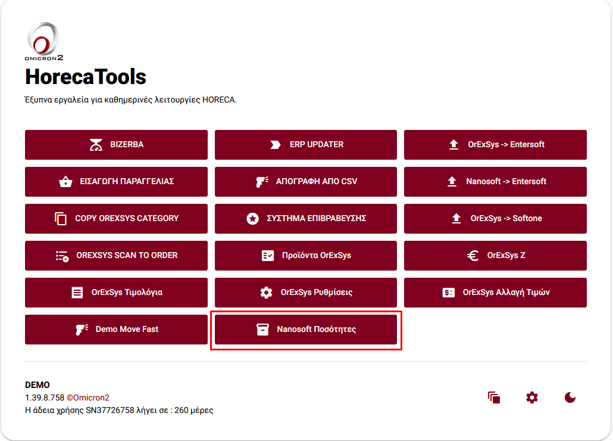This screenshot has width=613, height=441.
Task: Open OrExSys Ρυθμίσεις settings button
Action: 305,293
